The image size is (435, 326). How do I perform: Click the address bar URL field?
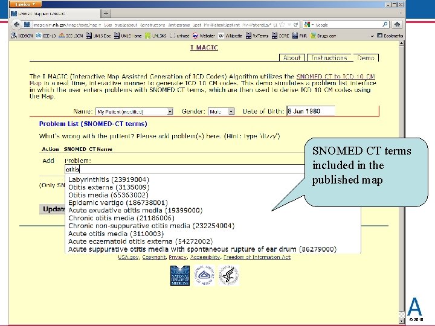point(155,25)
